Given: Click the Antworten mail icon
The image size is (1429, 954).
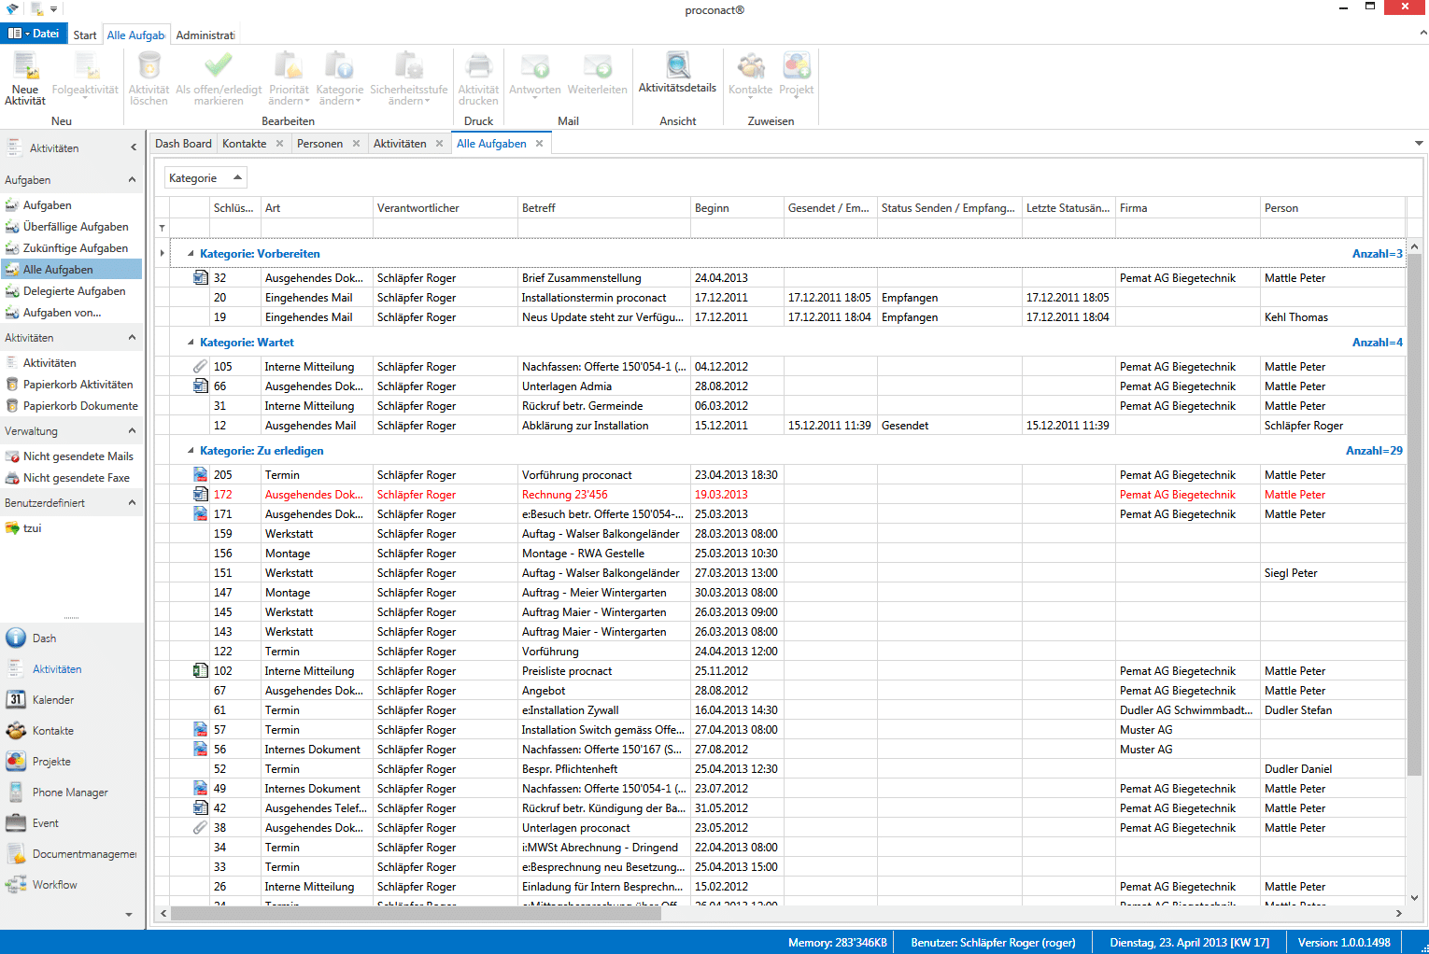Looking at the screenshot, I should [x=535, y=67].
